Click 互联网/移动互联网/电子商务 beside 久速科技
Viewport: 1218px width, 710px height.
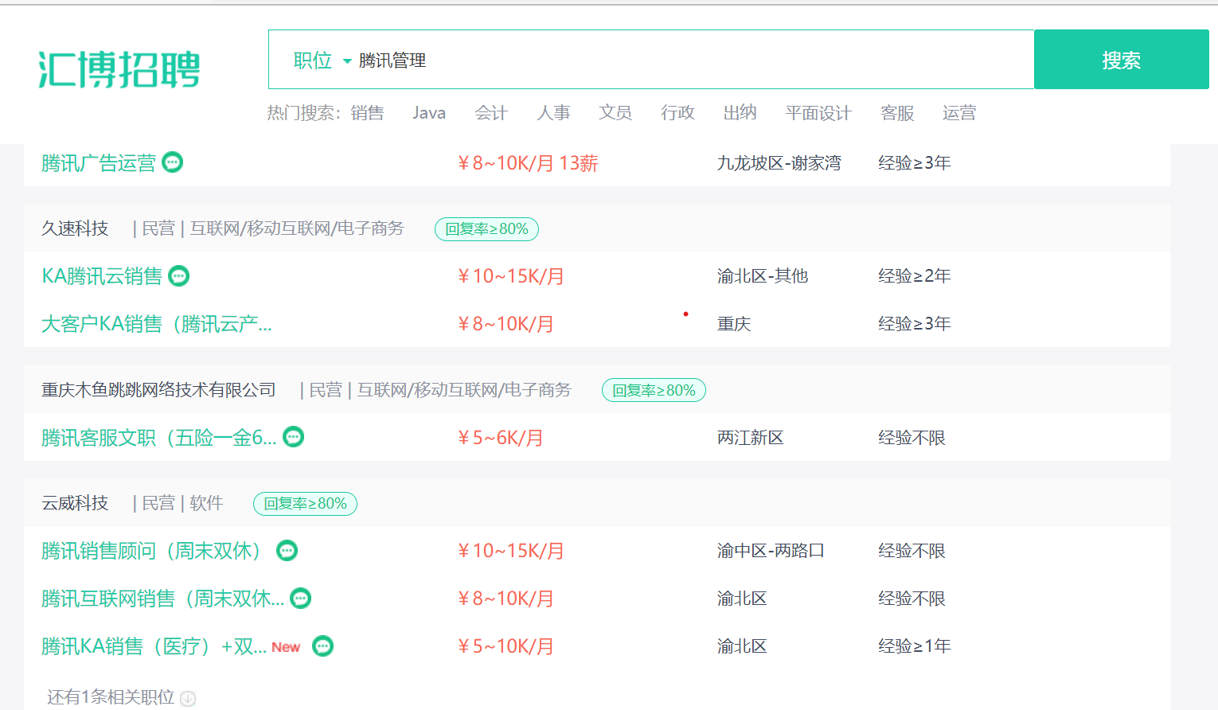point(297,228)
